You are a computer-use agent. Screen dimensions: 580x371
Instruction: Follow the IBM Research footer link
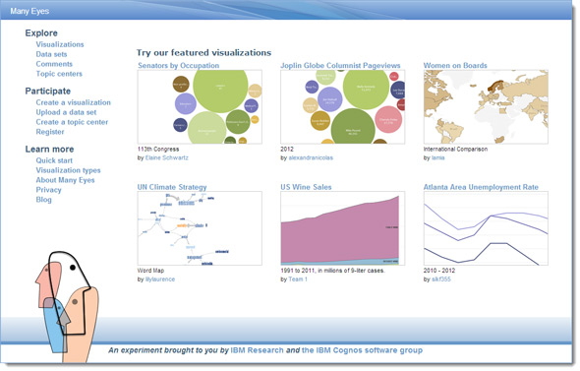258,350
